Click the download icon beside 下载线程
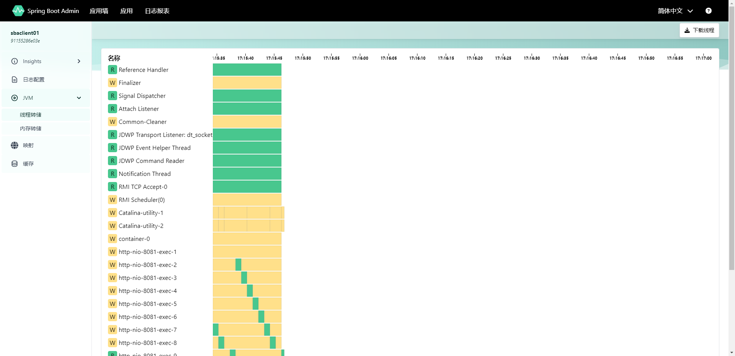This screenshot has width=735, height=356. (687, 30)
